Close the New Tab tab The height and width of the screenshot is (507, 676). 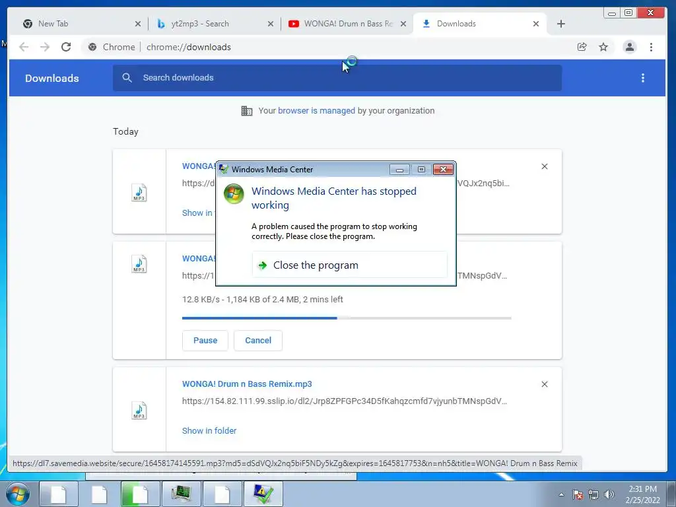pos(137,24)
